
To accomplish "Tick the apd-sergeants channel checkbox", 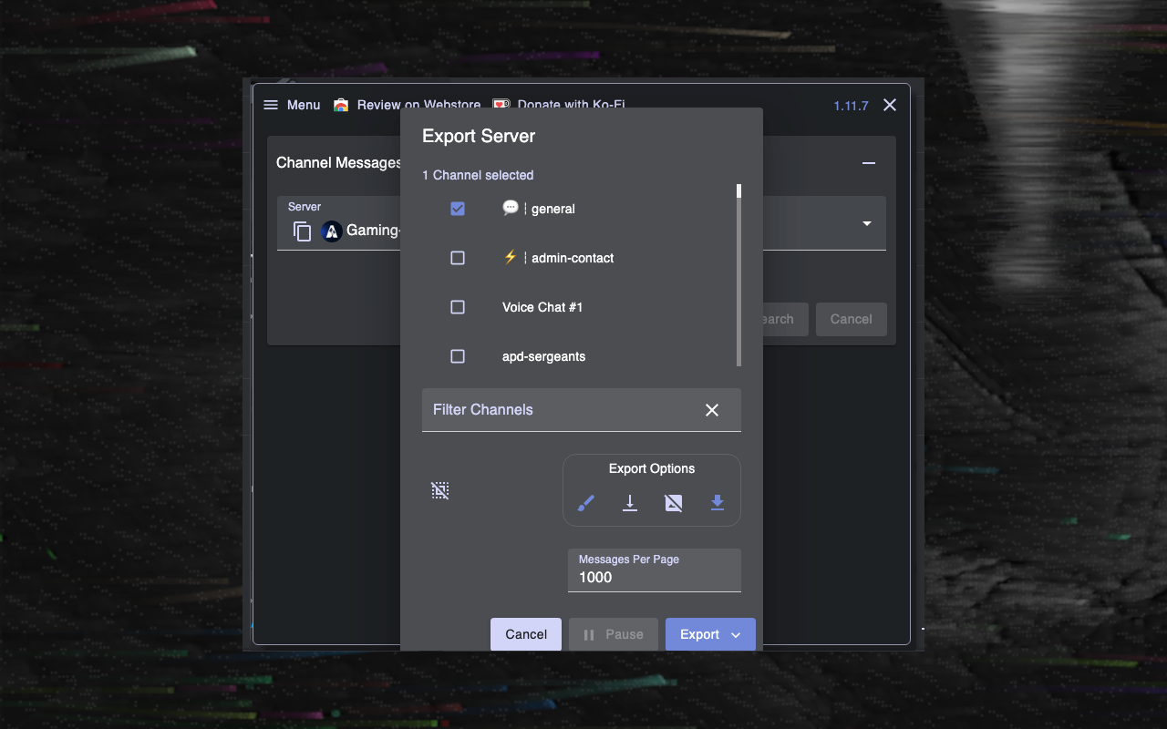I will (458, 356).
